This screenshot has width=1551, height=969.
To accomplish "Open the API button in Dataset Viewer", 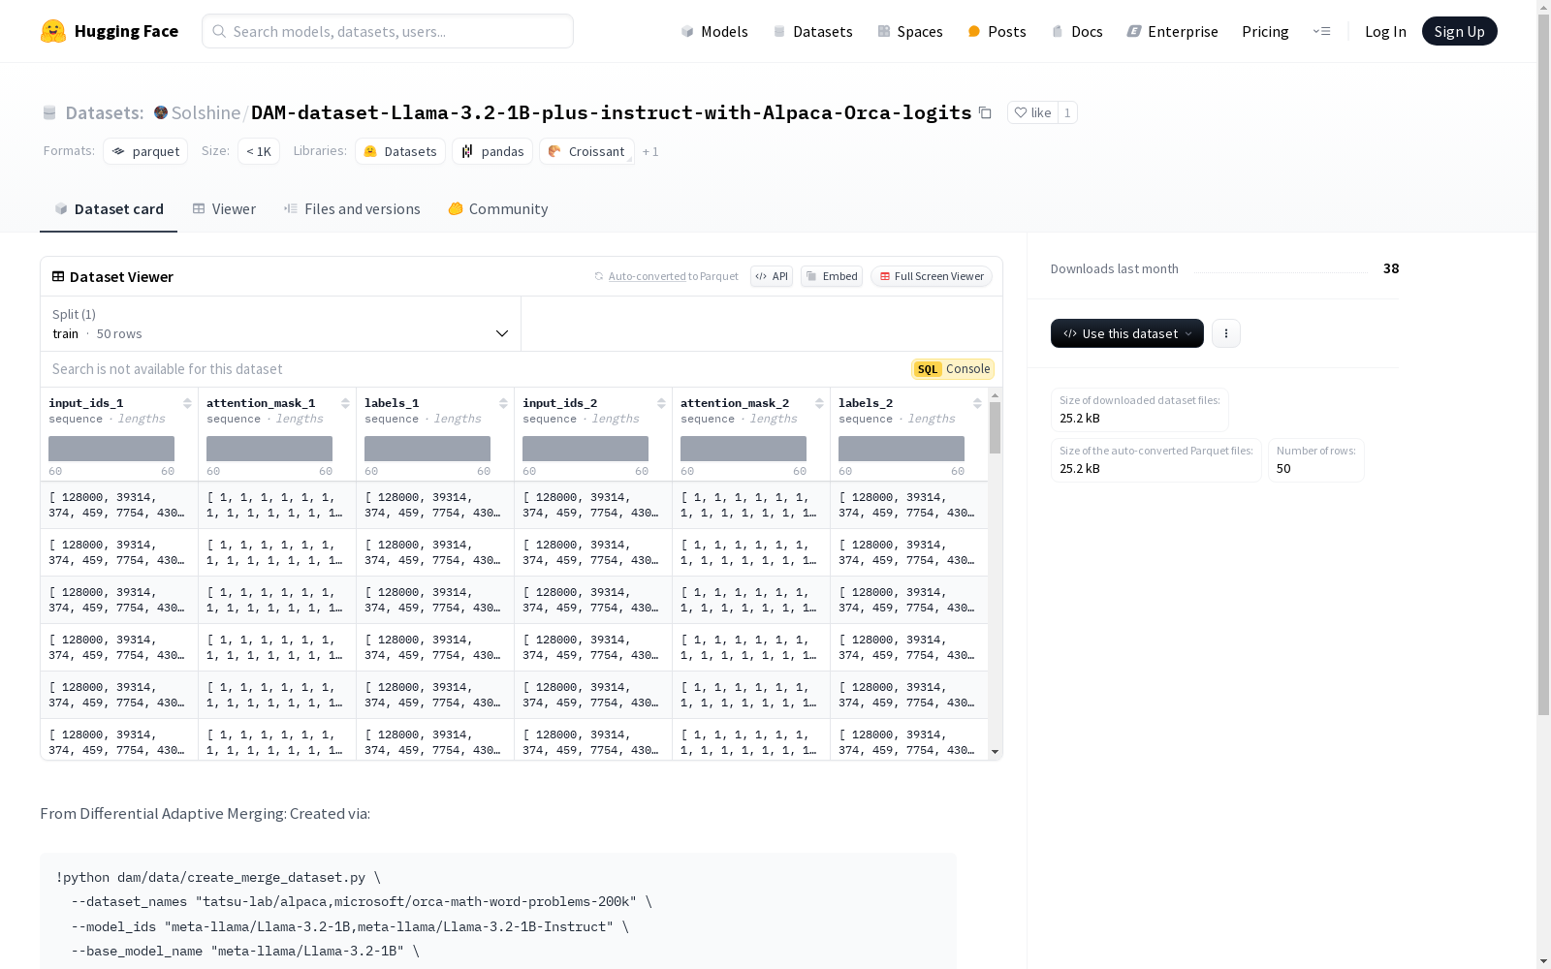I will click(772, 276).
